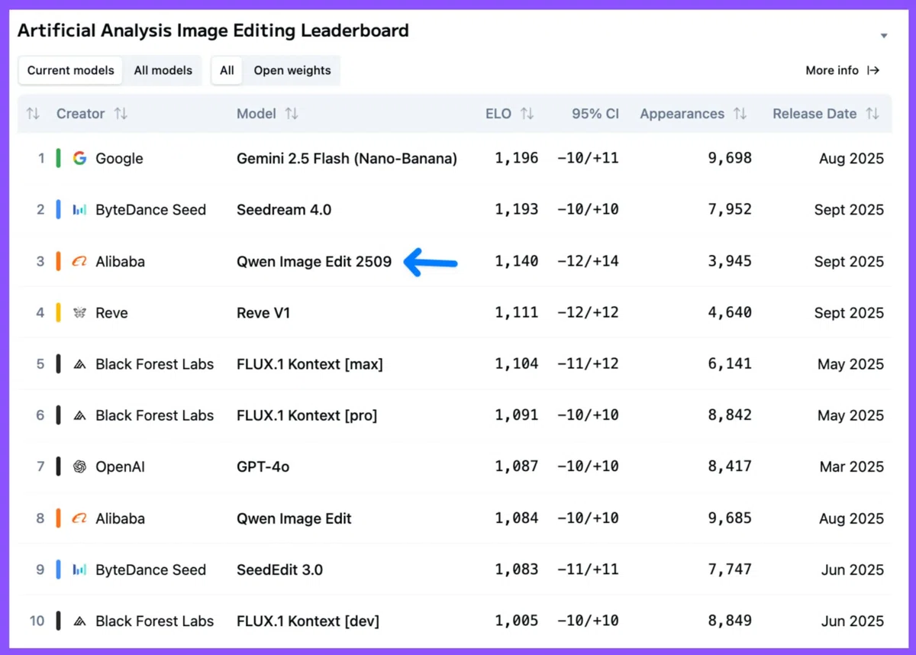Click the OpenAI logo icon
Viewport: 916px width, 655px height.
pyautogui.click(x=79, y=467)
